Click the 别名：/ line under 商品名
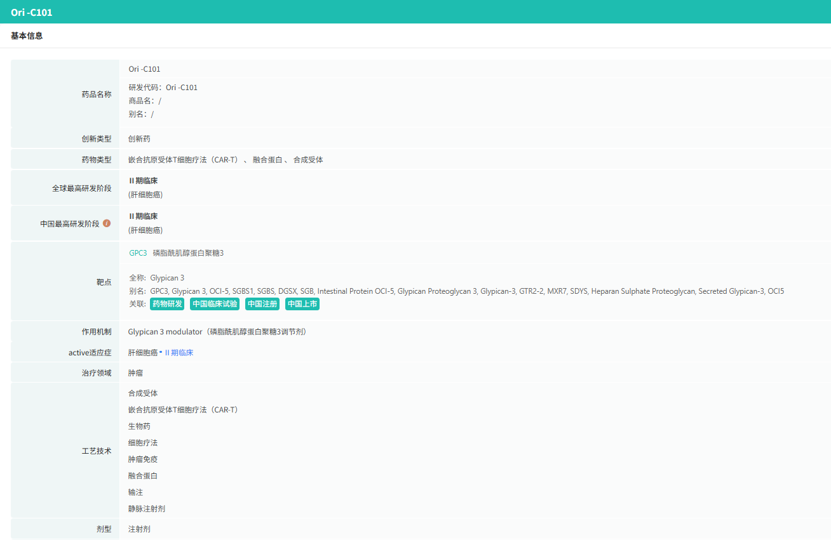 pos(141,114)
